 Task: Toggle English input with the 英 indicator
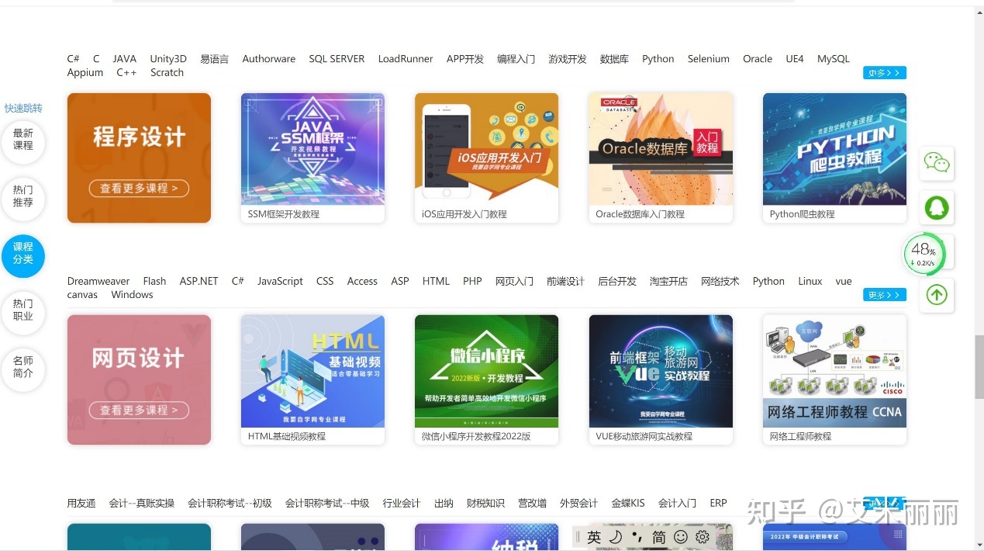click(594, 536)
